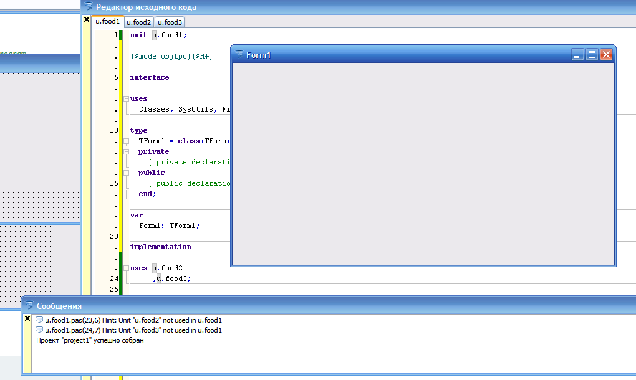The image size is (636, 380).
Task: Collapse the interface uses clause fold
Action: click(125, 98)
